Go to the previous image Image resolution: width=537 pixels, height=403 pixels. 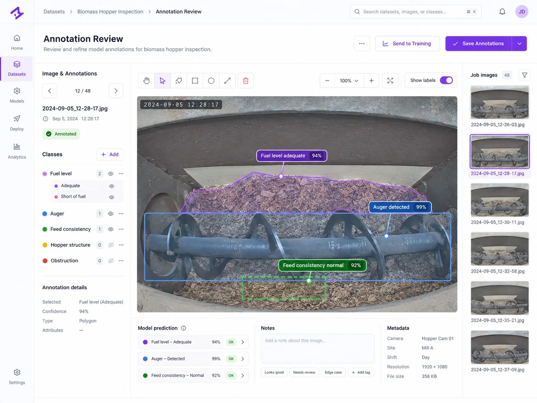click(50, 91)
